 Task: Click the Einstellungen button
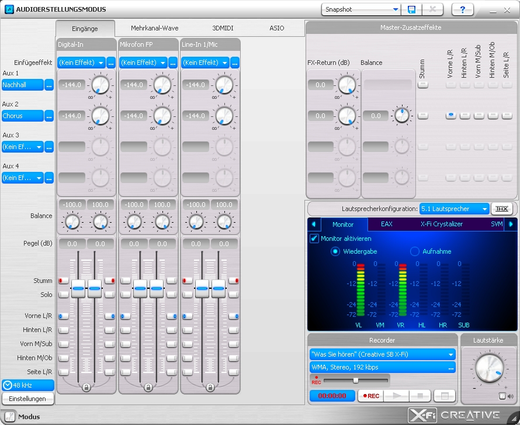coord(27,399)
